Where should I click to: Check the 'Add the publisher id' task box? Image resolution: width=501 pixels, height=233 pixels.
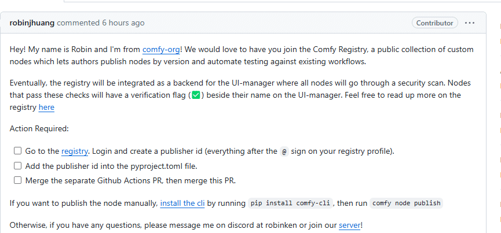tap(17, 166)
